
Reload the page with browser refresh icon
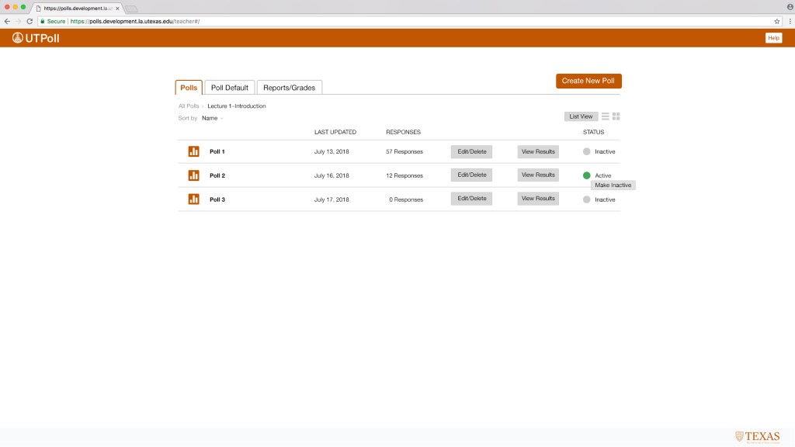coord(30,21)
